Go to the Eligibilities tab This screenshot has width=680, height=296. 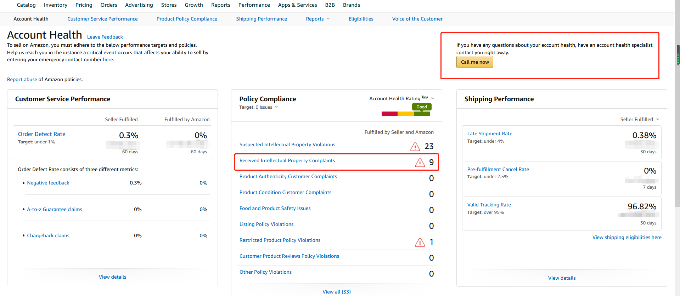361,19
